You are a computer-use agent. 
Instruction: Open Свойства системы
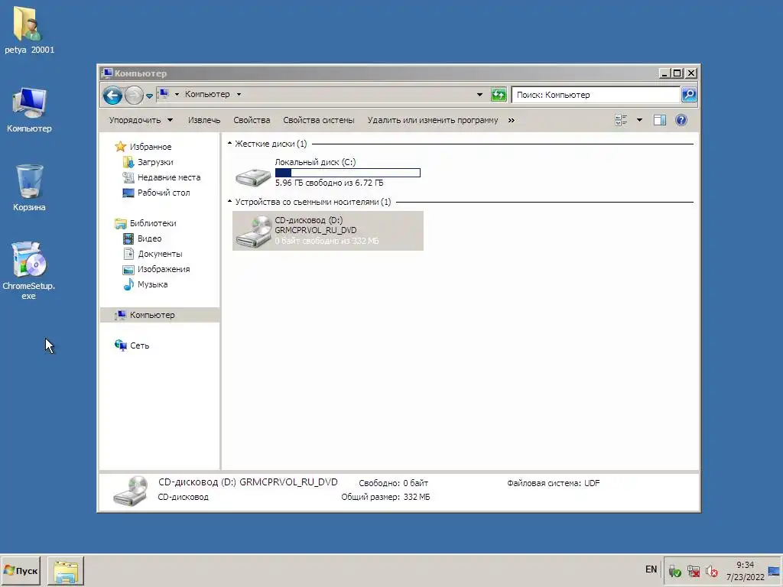click(319, 120)
